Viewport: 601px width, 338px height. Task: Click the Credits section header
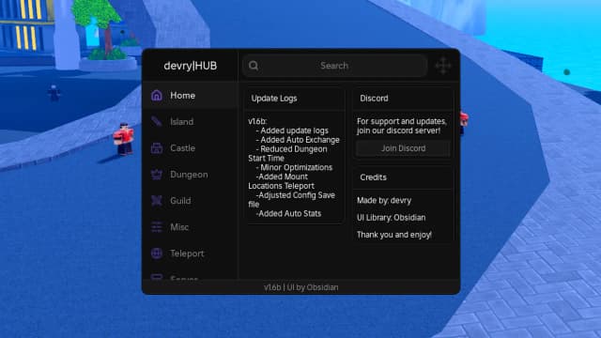coord(373,177)
